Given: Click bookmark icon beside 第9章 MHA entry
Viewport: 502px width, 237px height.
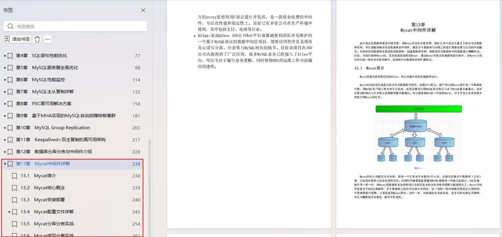Looking at the screenshot, I should pos(10,116).
